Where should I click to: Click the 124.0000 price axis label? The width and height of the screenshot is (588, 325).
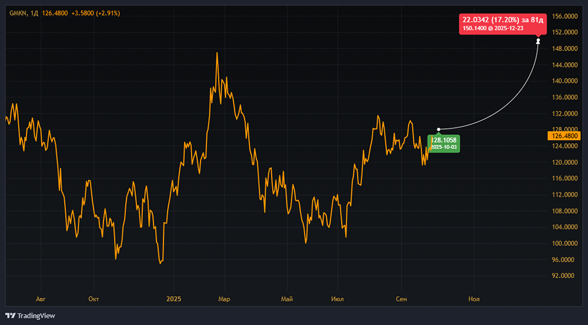click(564, 146)
